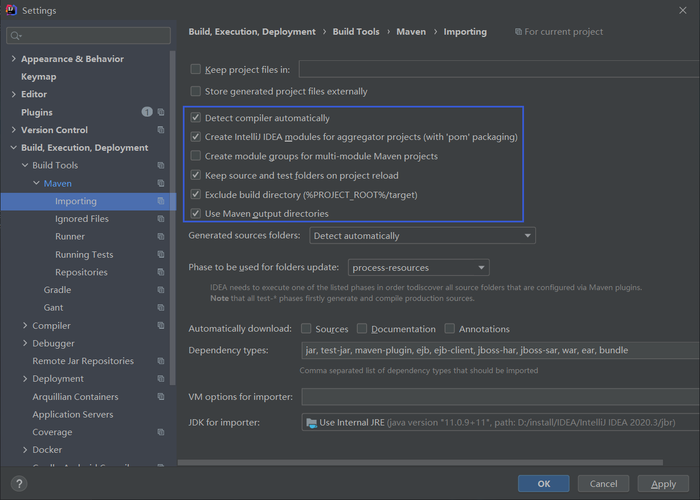The image size is (700, 500).
Task: Click the per-project icon beside Running Tests
Action: [161, 254]
